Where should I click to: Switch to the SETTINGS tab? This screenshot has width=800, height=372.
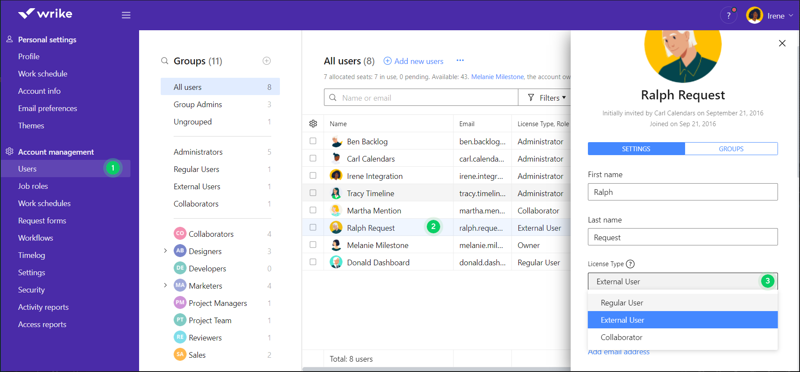[x=636, y=149]
